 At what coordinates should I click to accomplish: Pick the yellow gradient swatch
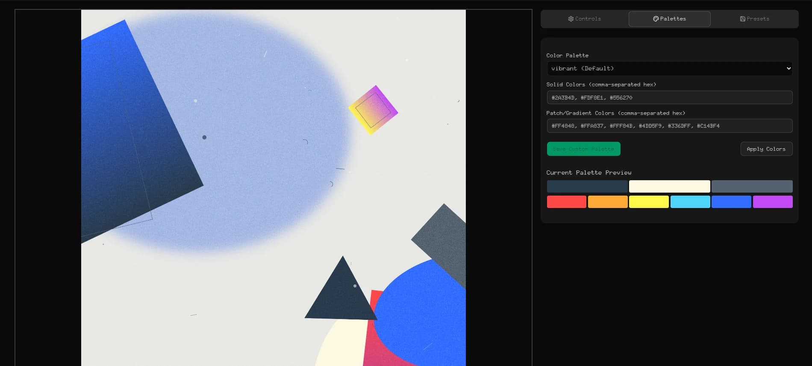pyautogui.click(x=649, y=202)
